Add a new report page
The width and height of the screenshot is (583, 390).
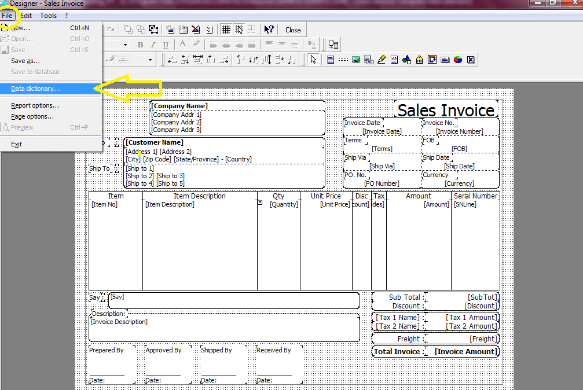[170, 30]
